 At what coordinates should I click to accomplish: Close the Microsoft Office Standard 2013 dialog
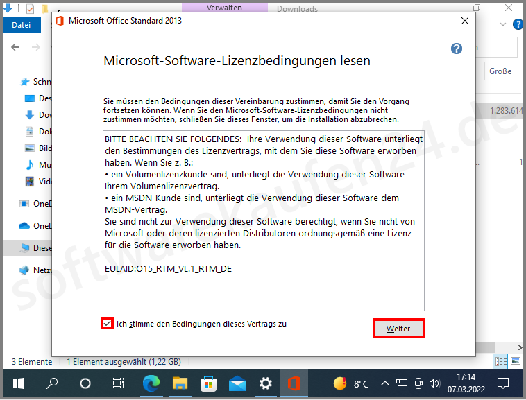465,21
